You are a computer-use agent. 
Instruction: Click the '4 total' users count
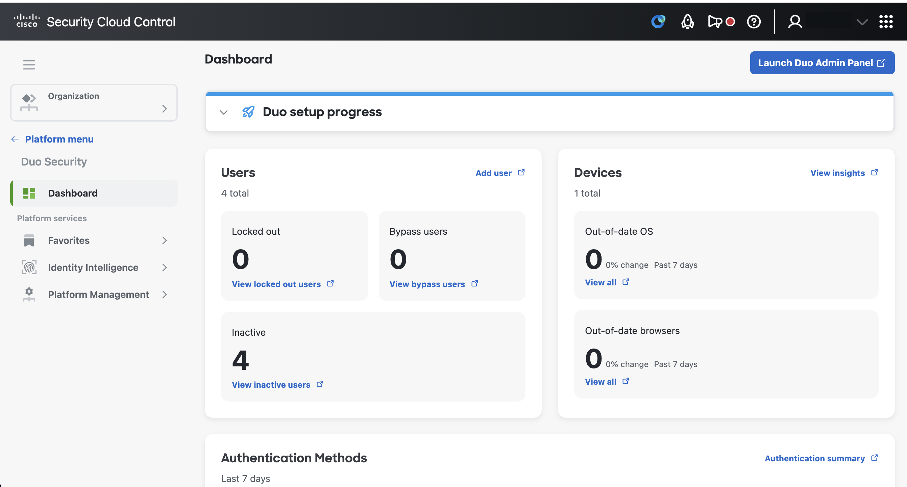coord(235,193)
